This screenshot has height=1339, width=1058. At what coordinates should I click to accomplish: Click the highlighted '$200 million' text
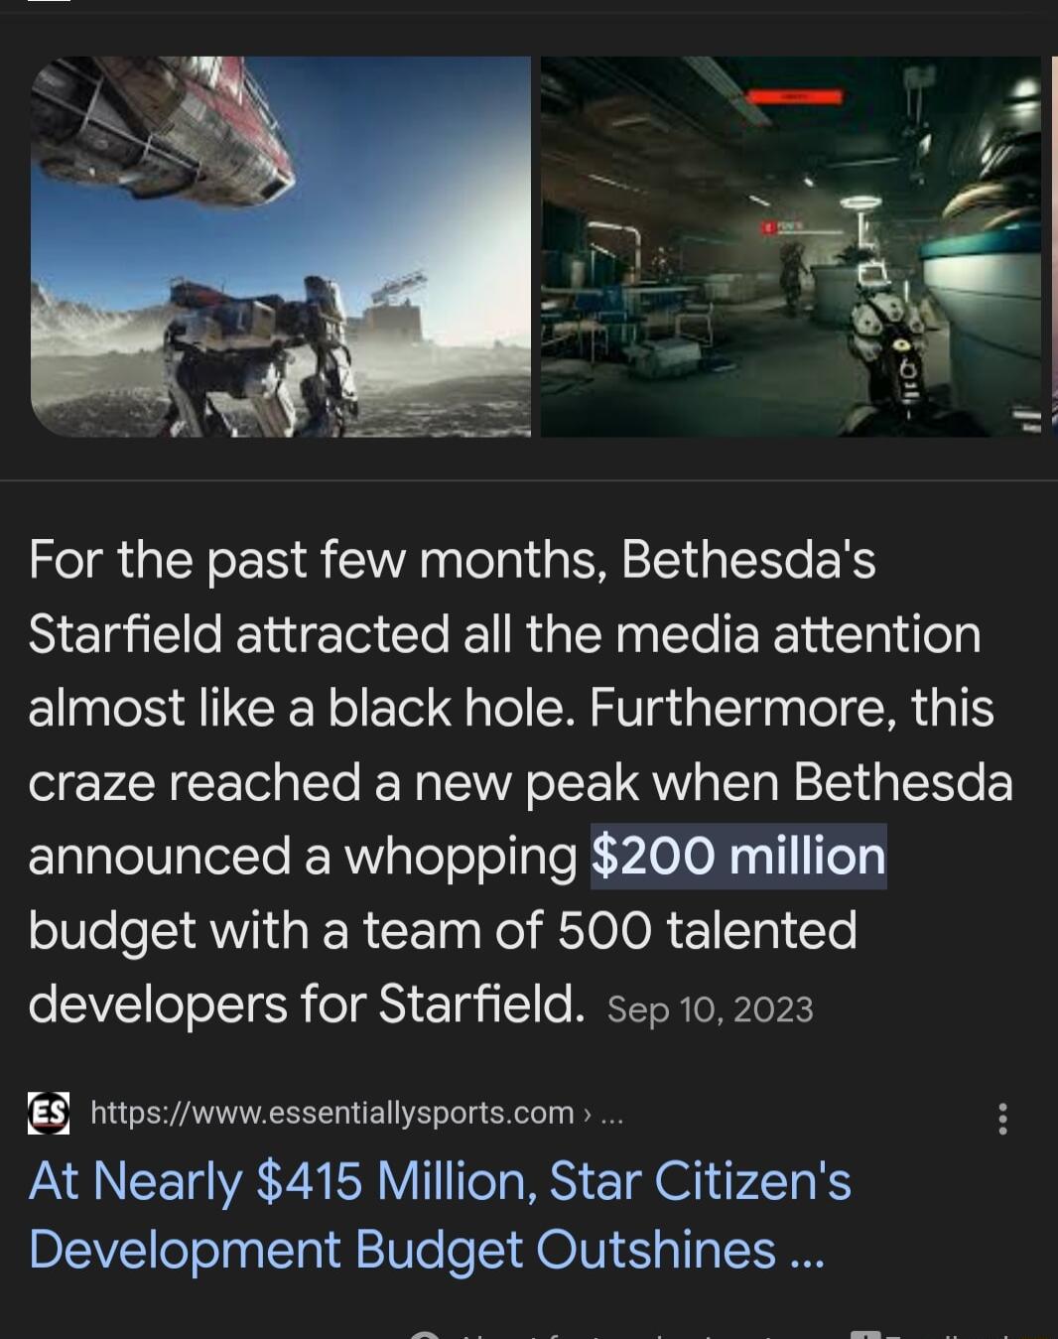tap(738, 856)
